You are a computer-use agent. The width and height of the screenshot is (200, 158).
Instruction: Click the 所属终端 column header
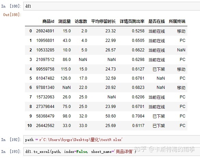[177, 21]
